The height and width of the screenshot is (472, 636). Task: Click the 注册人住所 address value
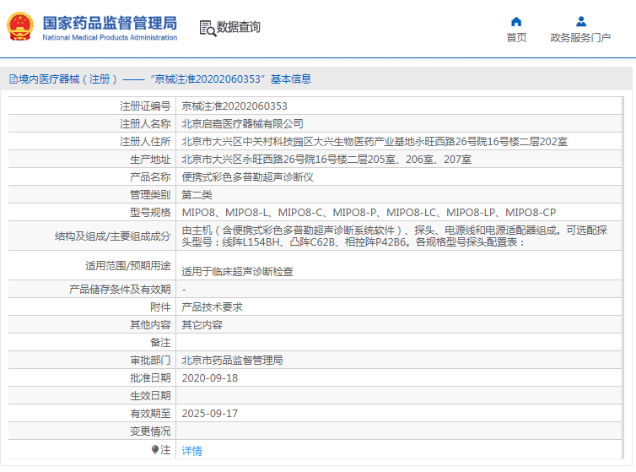click(x=375, y=142)
